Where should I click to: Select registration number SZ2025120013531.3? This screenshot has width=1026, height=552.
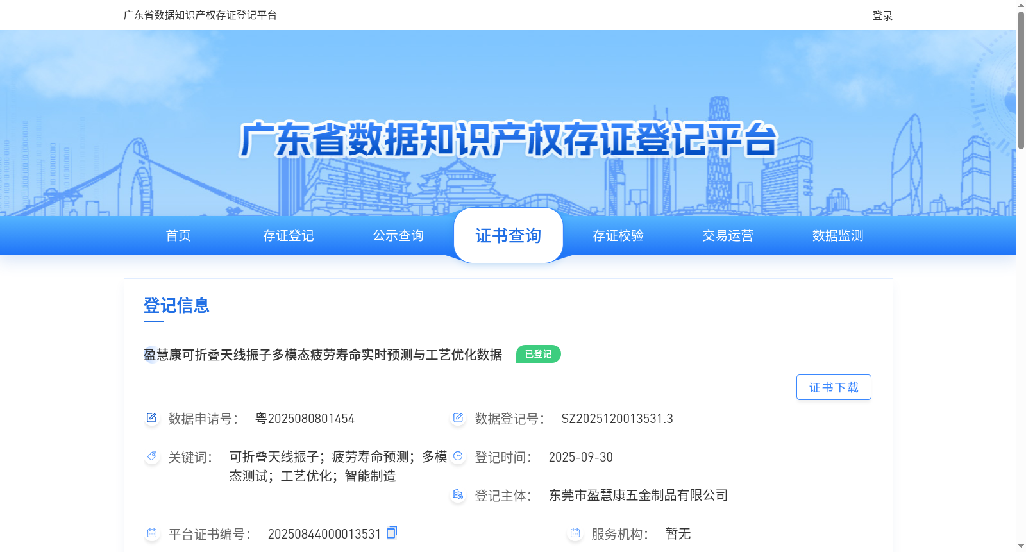coord(618,419)
